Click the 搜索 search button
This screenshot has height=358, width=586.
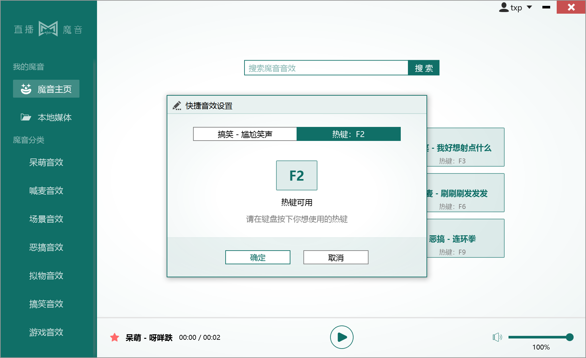(424, 68)
